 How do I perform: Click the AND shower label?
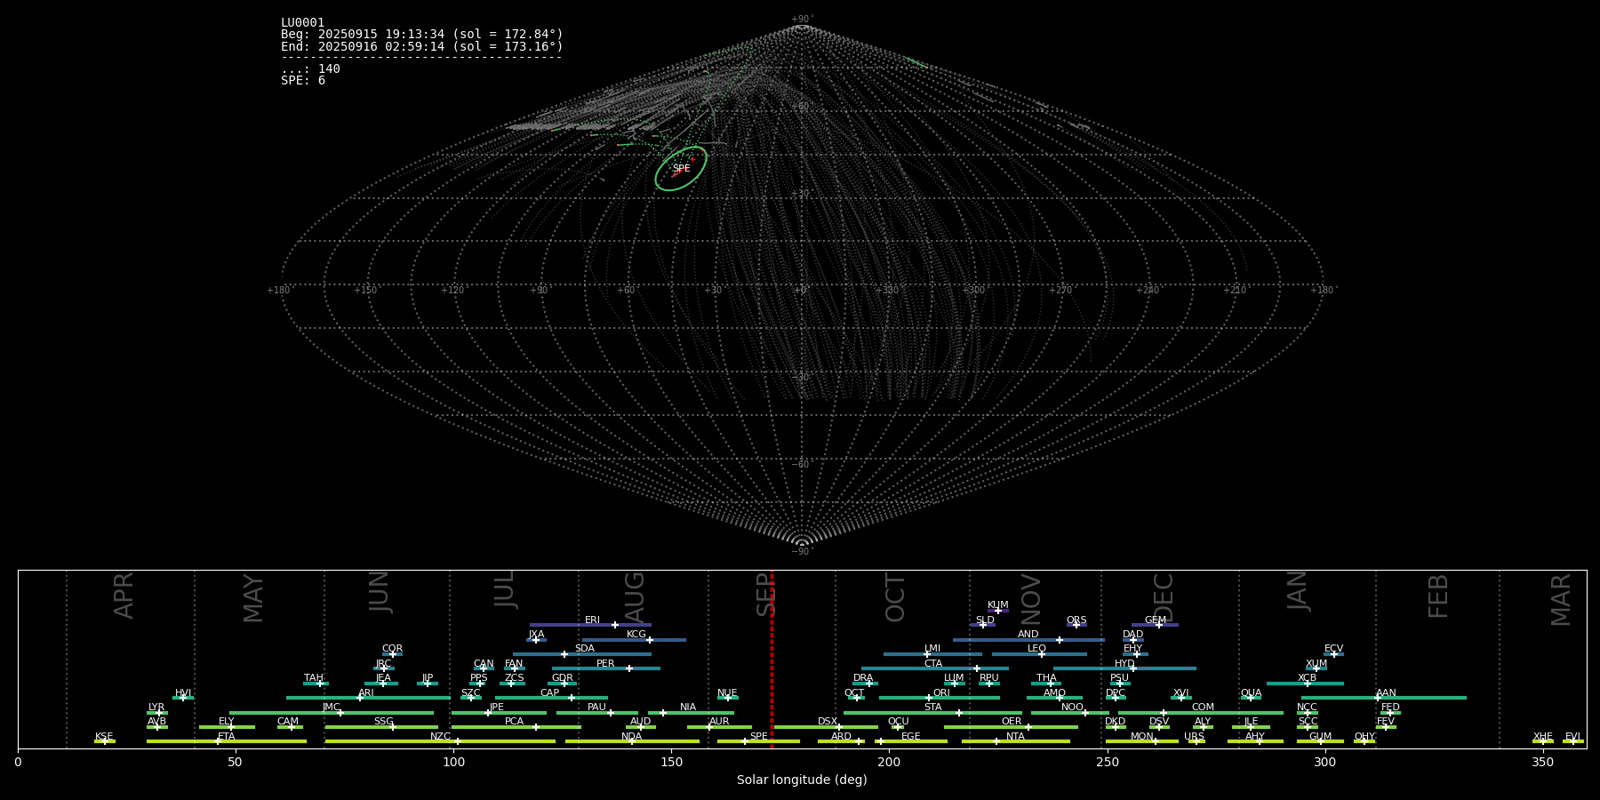tap(1028, 634)
